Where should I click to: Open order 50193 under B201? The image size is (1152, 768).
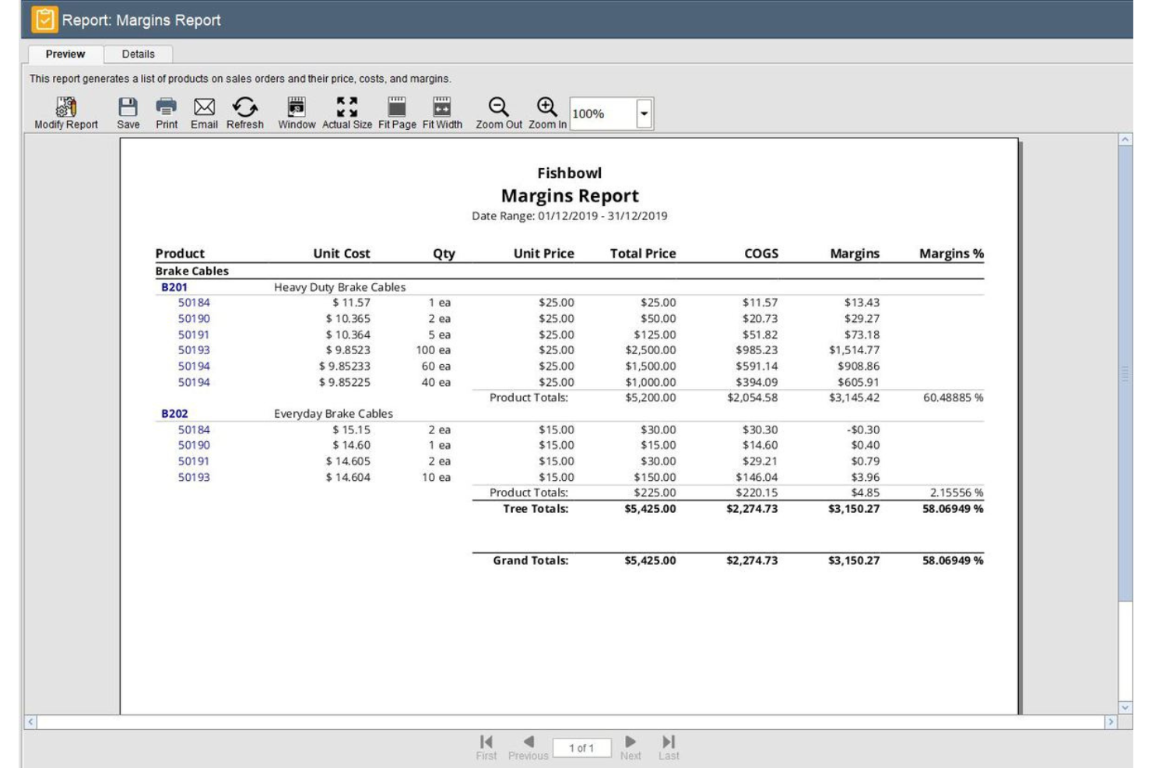pyautogui.click(x=194, y=350)
